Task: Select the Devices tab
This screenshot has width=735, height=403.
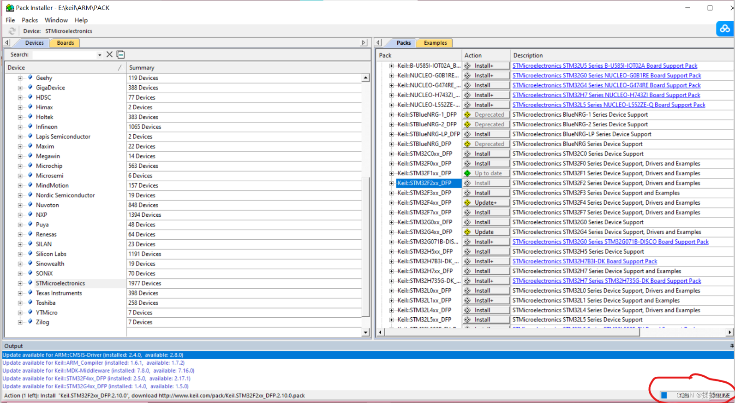Action: coord(34,43)
